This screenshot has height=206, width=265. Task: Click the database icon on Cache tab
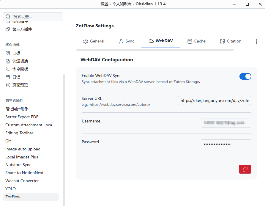pos(190,41)
